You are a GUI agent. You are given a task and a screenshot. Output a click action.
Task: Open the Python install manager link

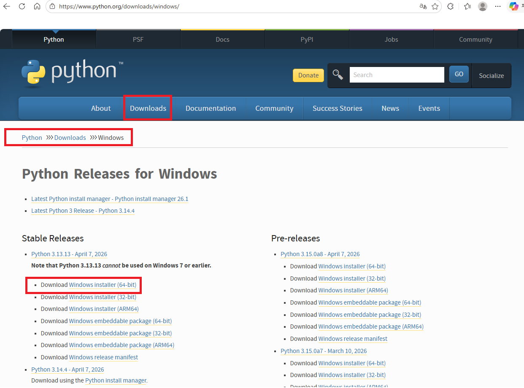(x=116, y=380)
